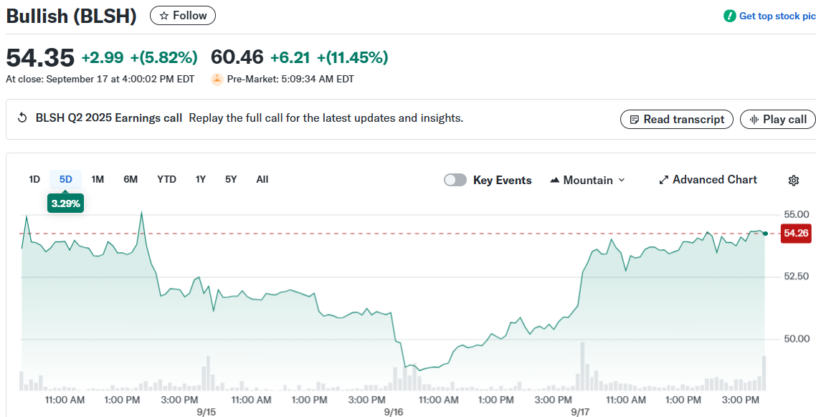Show the 1Y chart range
Image resolution: width=816 pixels, height=417 pixels.
pos(200,179)
